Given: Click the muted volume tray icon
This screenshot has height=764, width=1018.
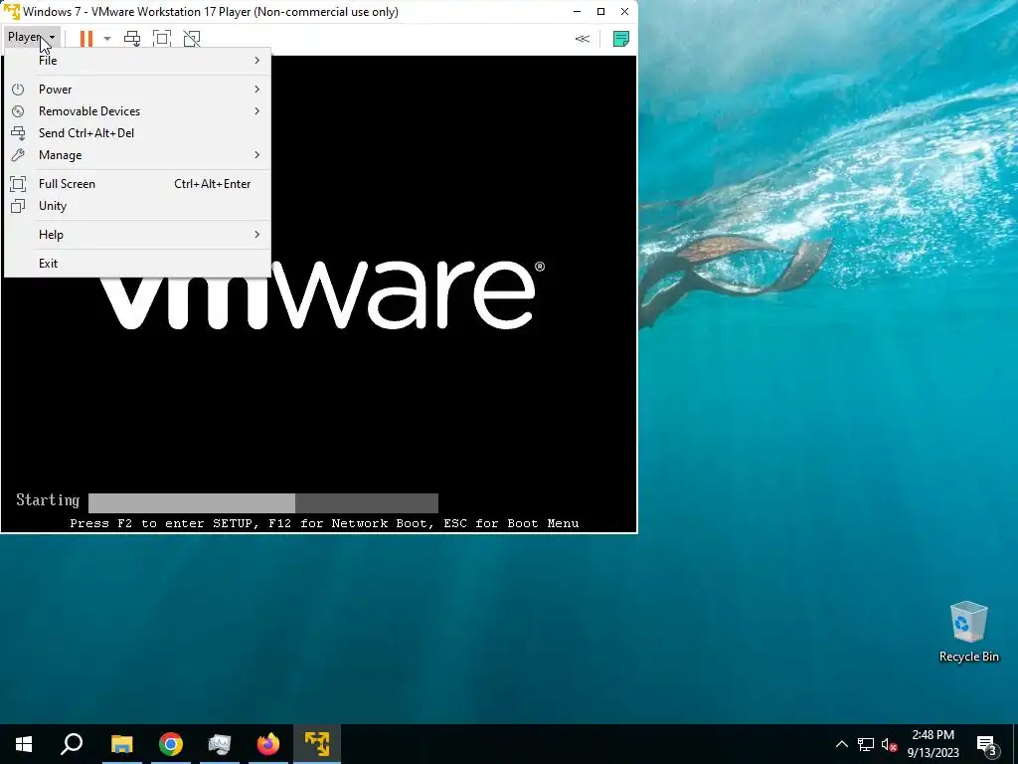Looking at the screenshot, I should (x=889, y=744).
